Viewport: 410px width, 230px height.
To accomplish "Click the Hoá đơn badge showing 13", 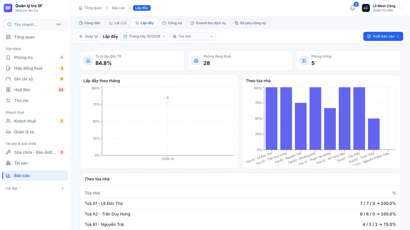I will (61, 90).
